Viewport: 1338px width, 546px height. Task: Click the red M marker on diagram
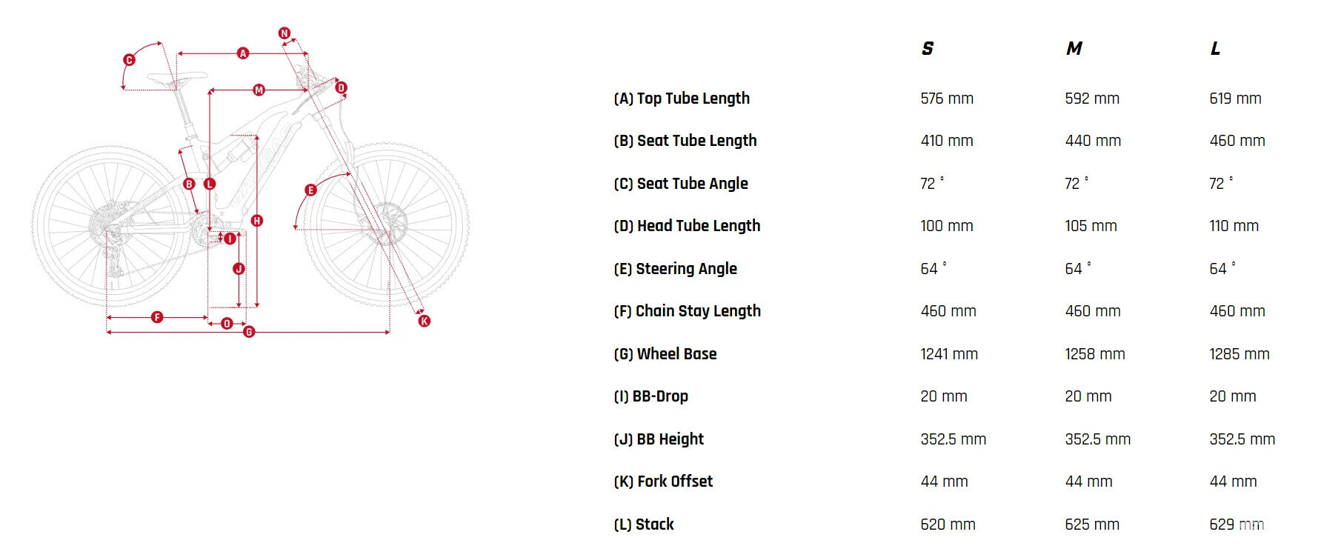click(x=259, y=90)
